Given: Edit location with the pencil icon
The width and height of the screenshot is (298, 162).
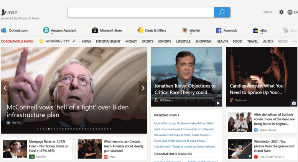Looking at the screenshot, I should [74, 41].
